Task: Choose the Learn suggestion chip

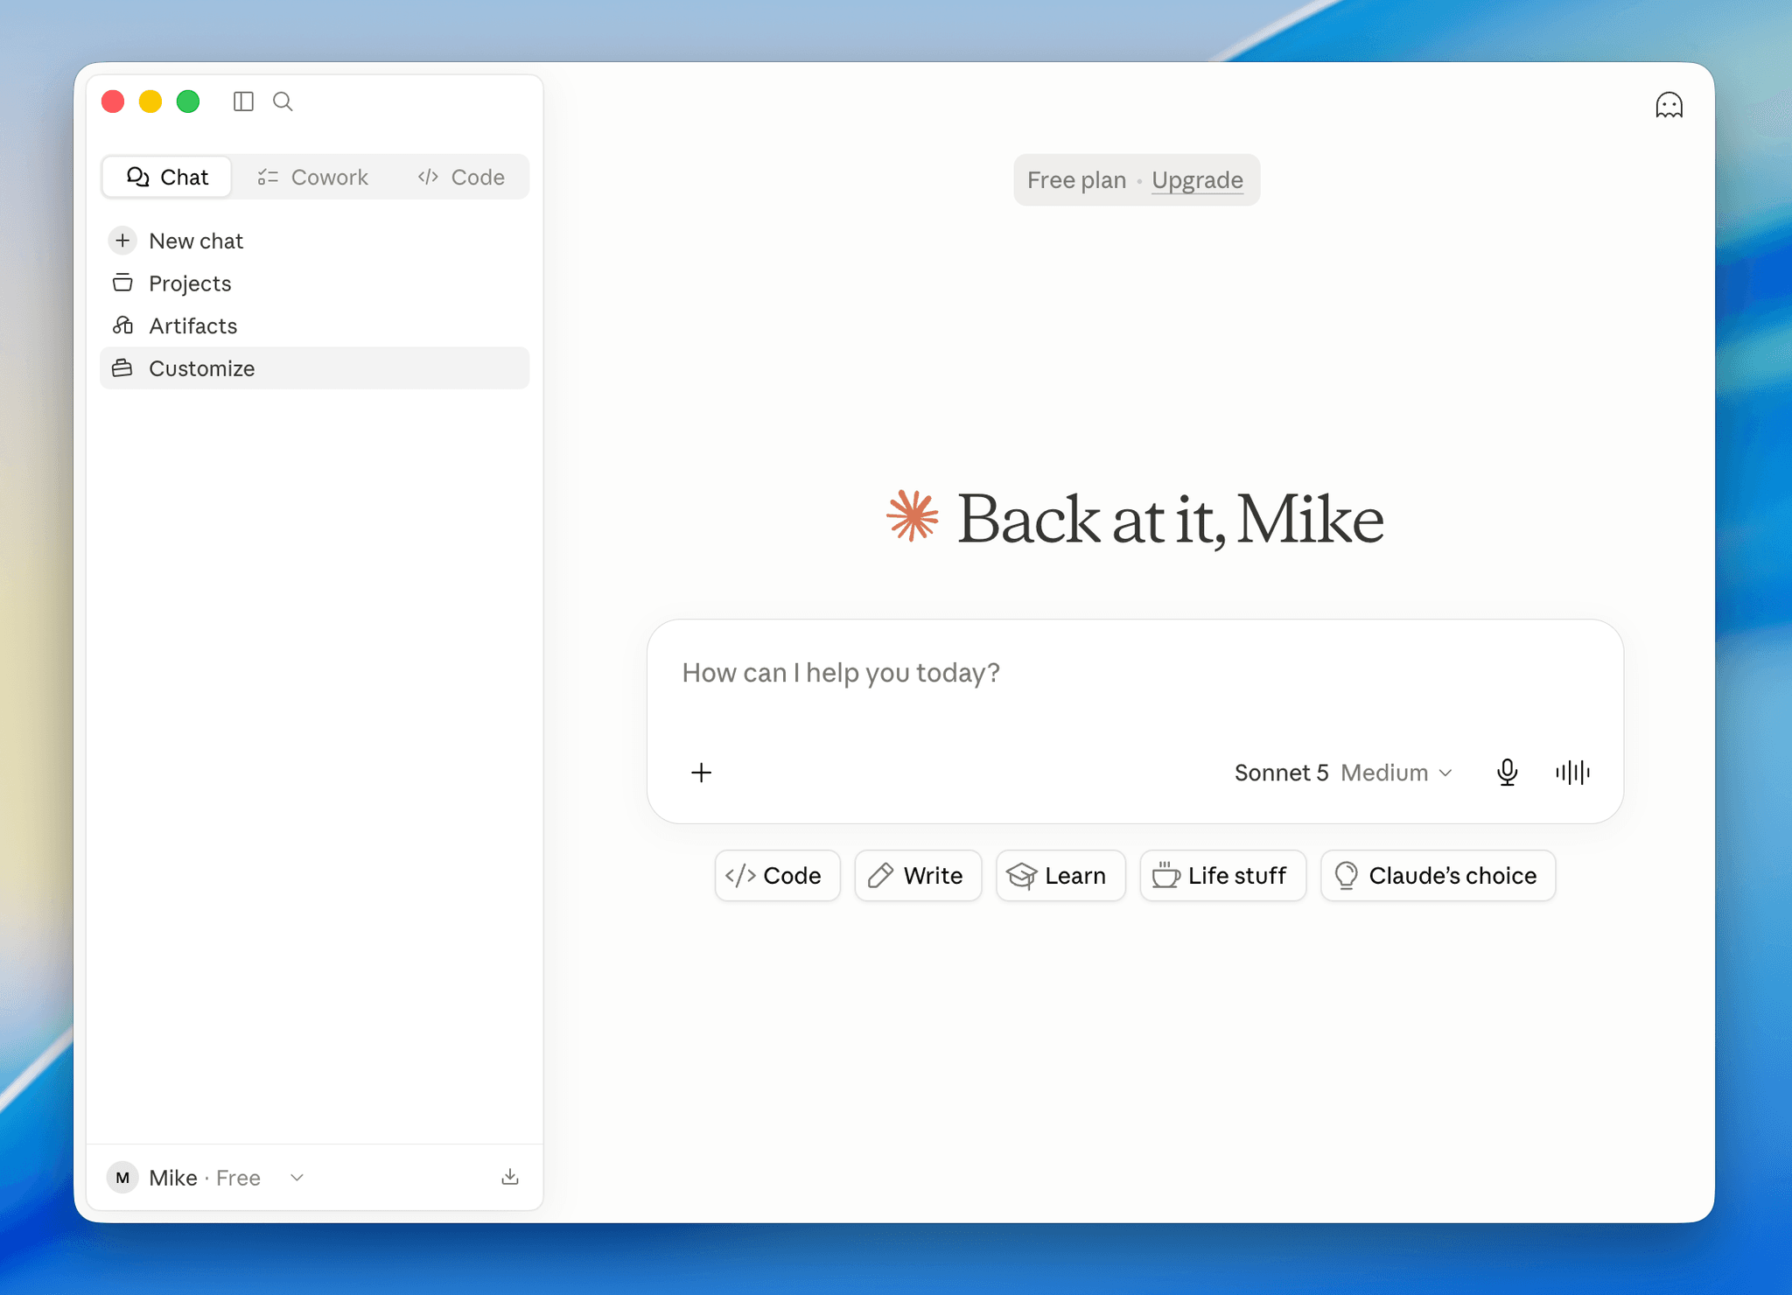Action: 1060,875
